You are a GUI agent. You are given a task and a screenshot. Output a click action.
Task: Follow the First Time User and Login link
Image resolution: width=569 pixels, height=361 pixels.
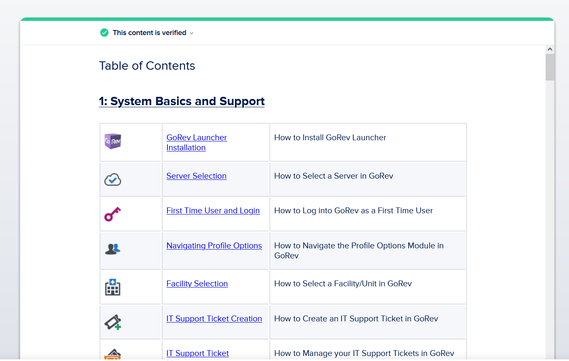tap(213, 210)
